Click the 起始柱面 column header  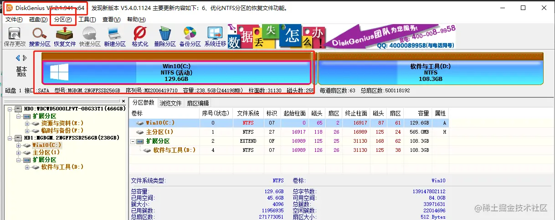pos(294,113)
